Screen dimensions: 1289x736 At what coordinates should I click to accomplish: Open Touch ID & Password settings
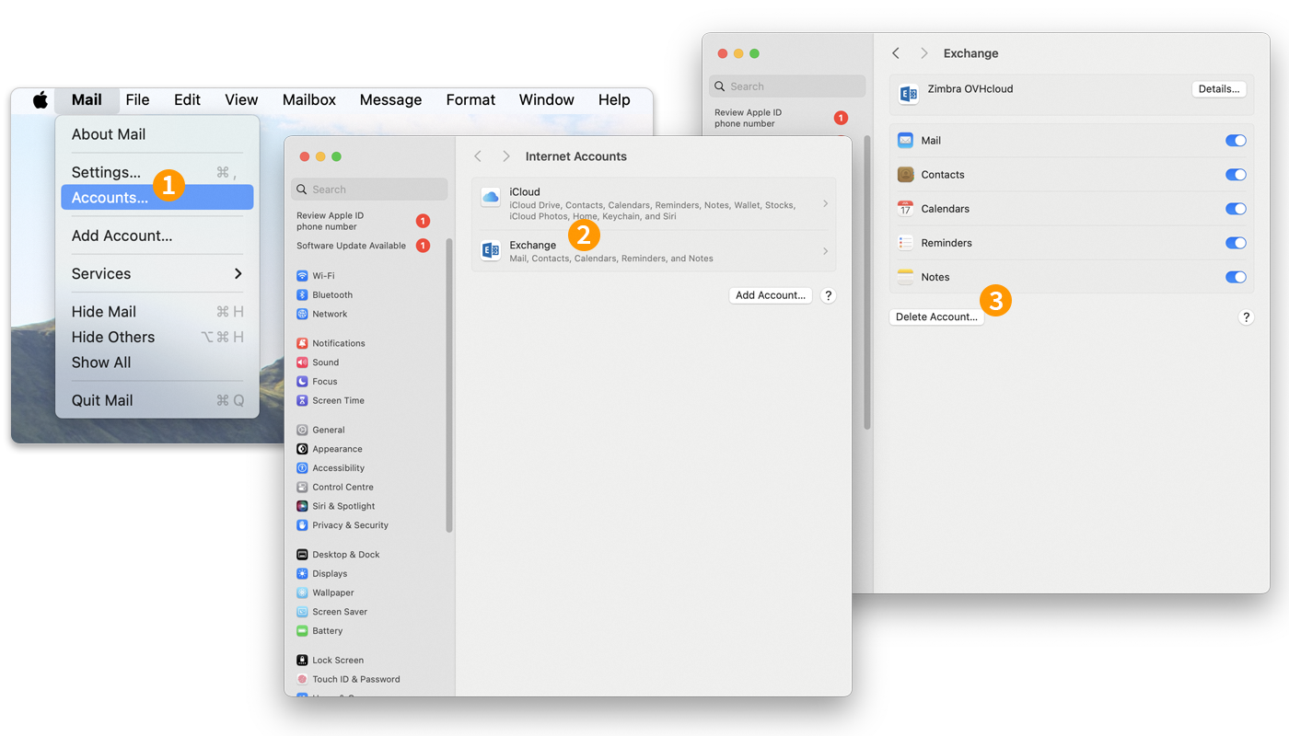[x=355, y=678]
